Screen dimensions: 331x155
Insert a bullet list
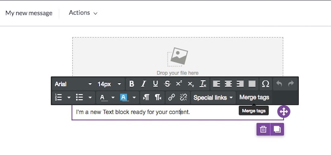pyautogui.click(x=79, y=98)
